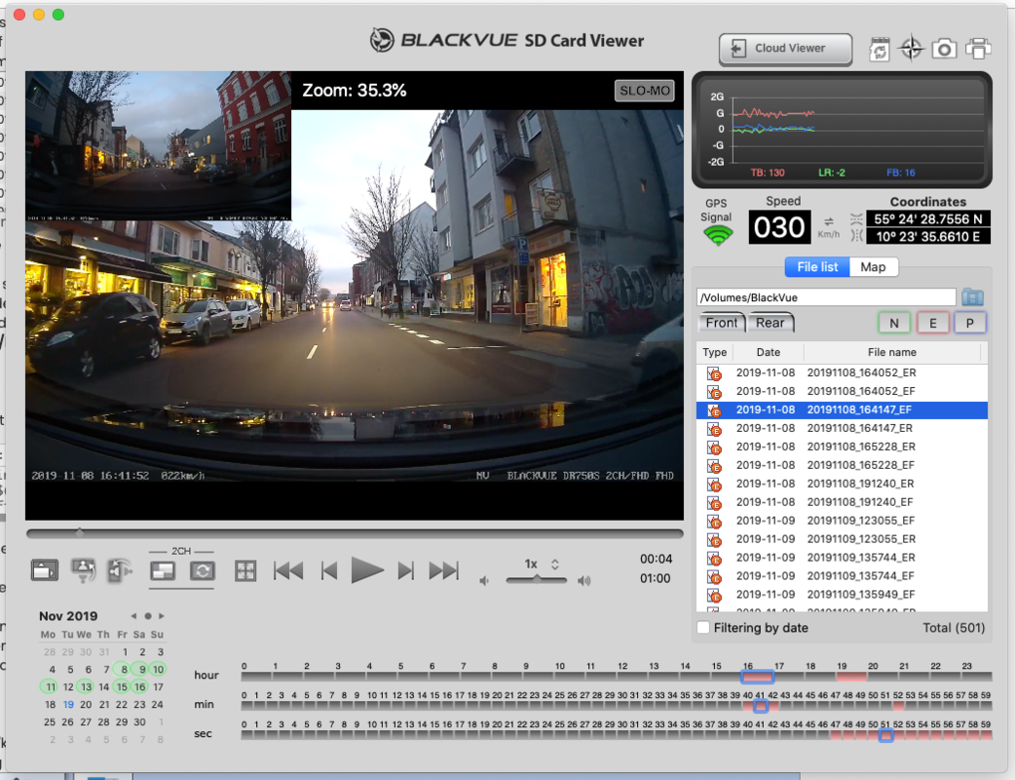This screenshot has width=1015, height=780.
Task: Enable the Filtering by date checkbox
Action: tap(703, 628)
